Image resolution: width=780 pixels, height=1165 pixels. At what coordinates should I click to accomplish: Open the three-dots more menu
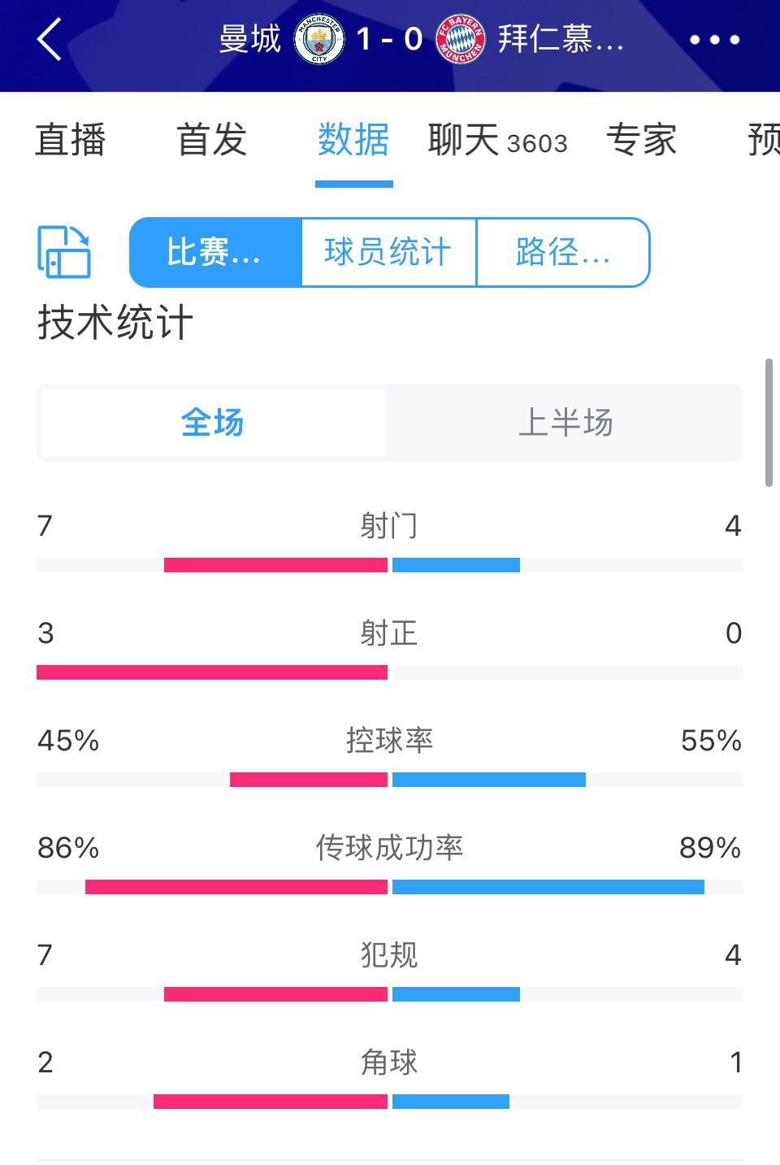pos(714,39)
